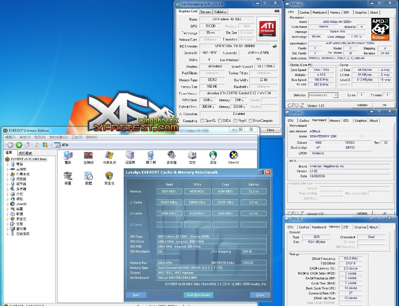Open the 安全性 shield icon in EVEREST's right pane
Screen dimensions: 399x306
click(109, 176)
